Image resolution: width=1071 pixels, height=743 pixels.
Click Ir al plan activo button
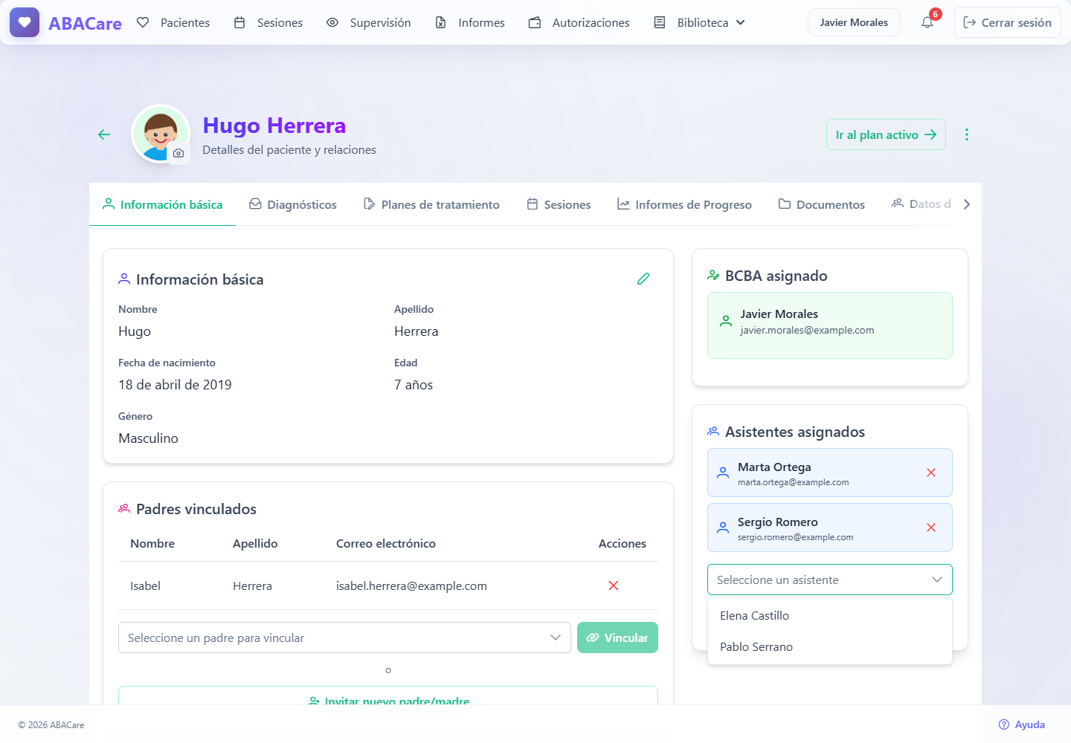[x=886, y=134]
